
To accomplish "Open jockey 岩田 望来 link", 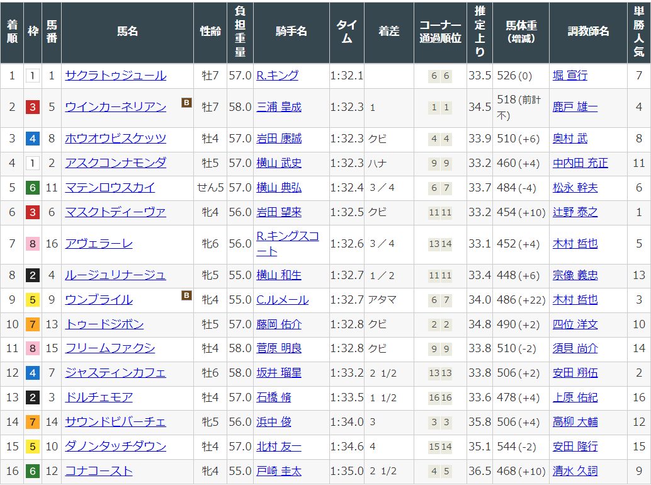I will pyautogui.click(x=279, y=212).
